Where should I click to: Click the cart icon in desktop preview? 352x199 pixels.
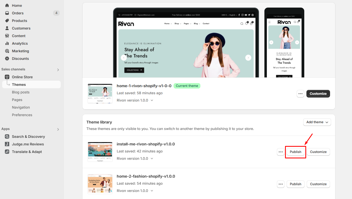click(x=251, y=24)
